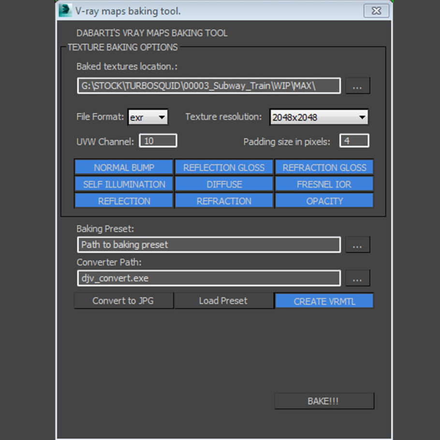Click the "File Format:" label
440x440 pixels.
tap(100, 117)
